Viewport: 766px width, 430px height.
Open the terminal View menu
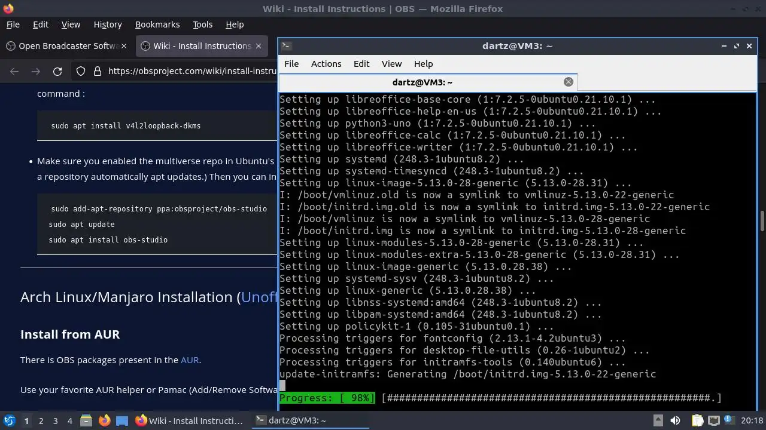tap(391, 64)
